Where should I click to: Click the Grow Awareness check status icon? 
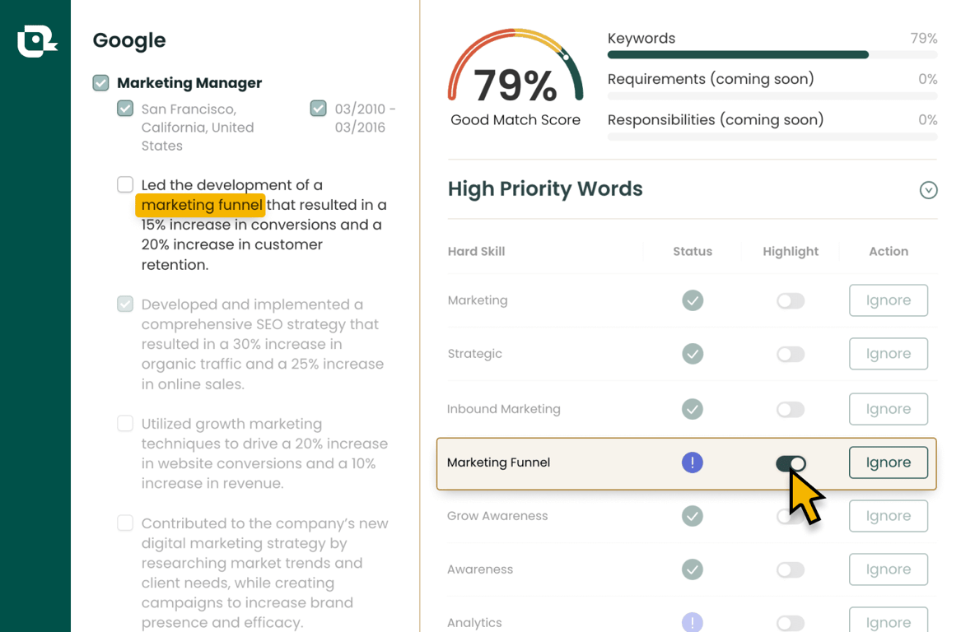pyautogui.click(x=693, y=516)
